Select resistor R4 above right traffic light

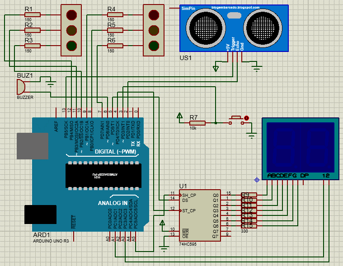[115, 15]
